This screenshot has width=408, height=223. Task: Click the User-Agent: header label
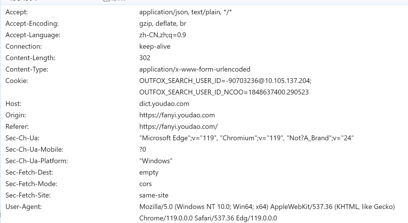(23, 207)
